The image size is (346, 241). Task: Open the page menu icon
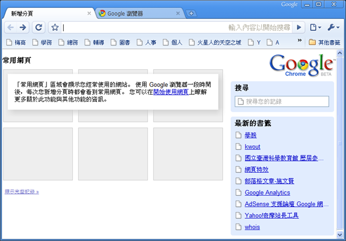(315, 28)
